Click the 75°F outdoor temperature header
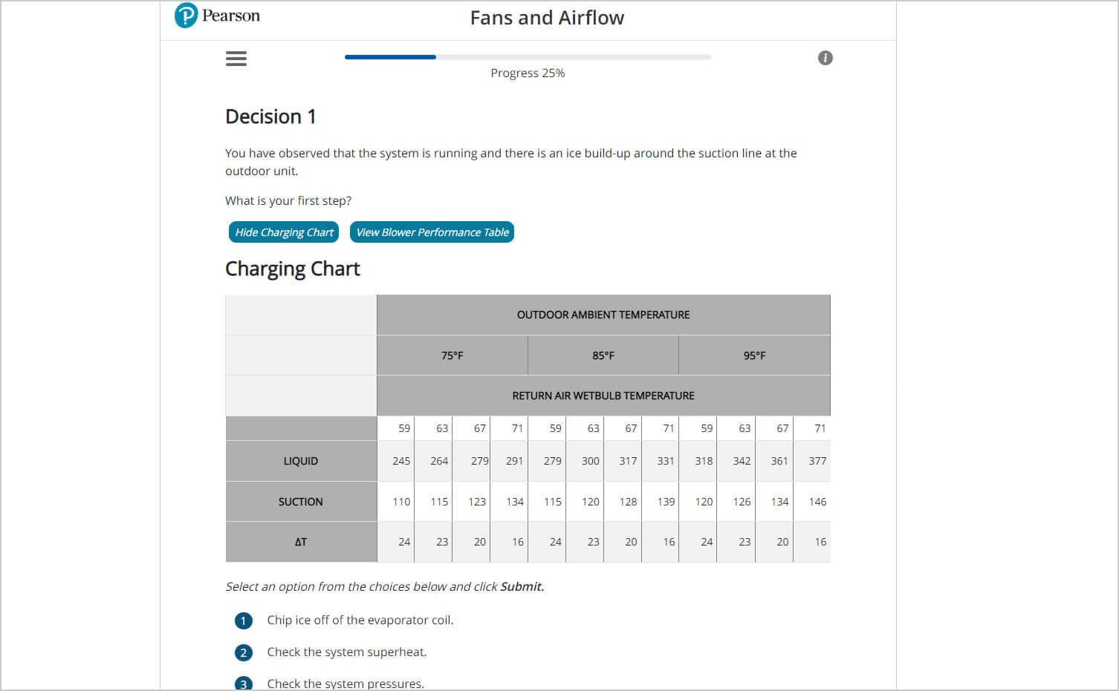This screenshot has width=1119, height=691. click(452, 356)
